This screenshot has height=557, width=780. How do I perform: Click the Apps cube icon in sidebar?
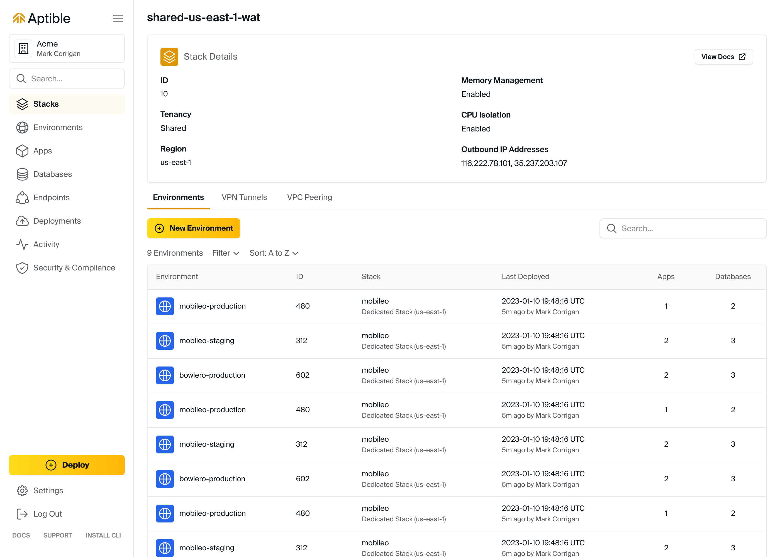tap(22, 151)
